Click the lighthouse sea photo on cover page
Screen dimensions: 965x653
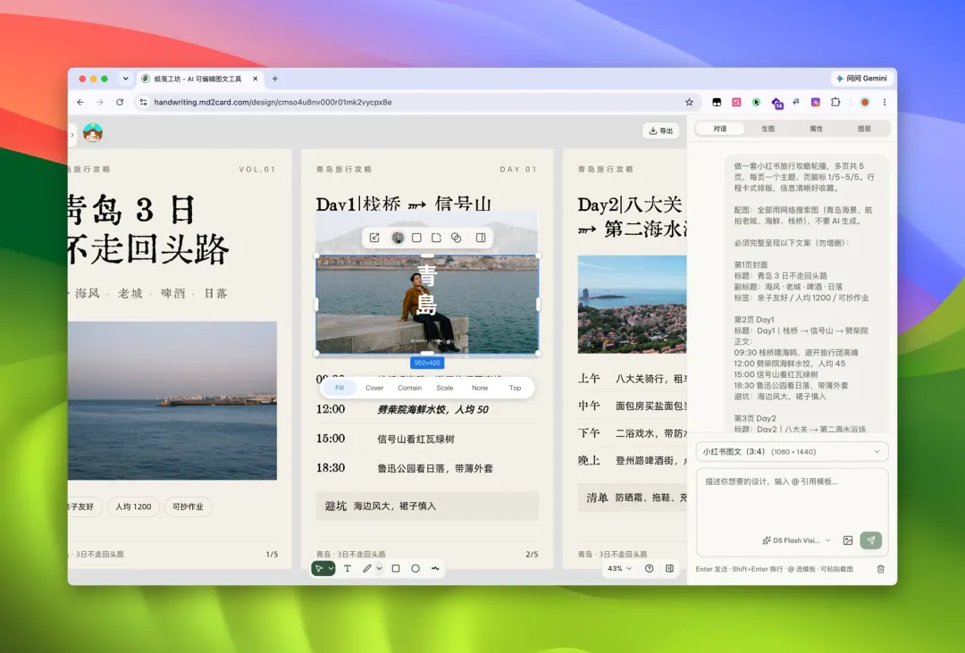coord(172,401)
